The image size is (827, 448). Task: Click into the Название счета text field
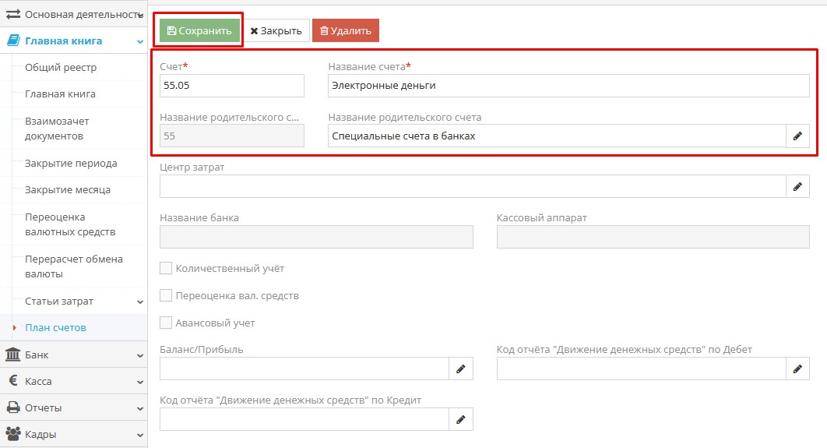(x=568, y=86)
